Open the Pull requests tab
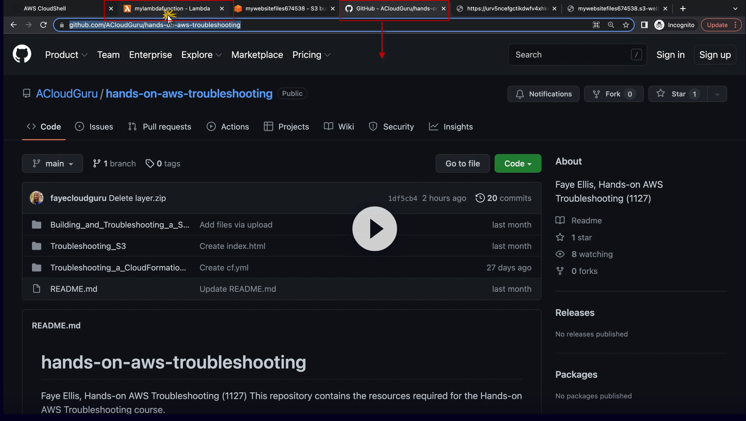The height and width of the screenshot is (421, 746). 160,127
